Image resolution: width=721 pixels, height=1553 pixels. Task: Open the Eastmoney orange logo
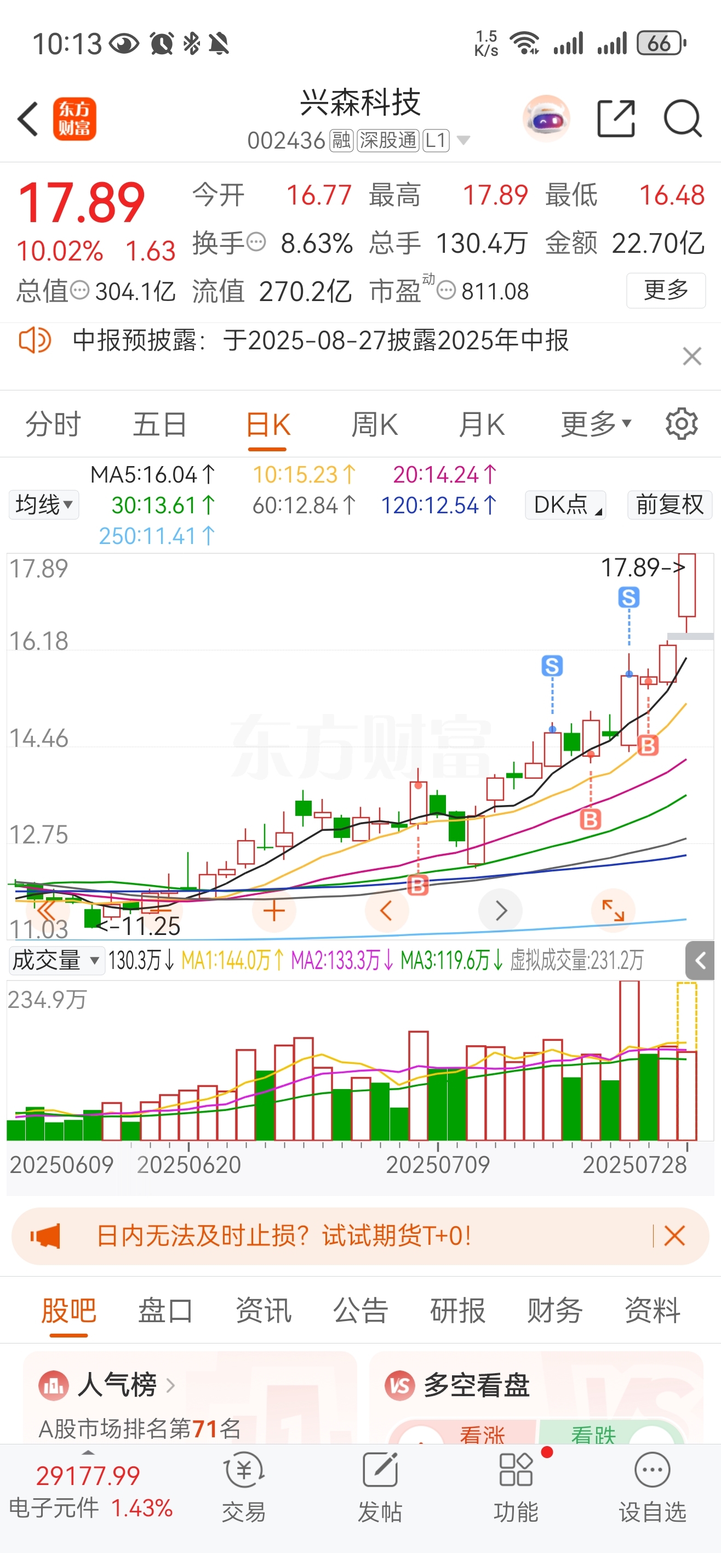click(75, 119)
